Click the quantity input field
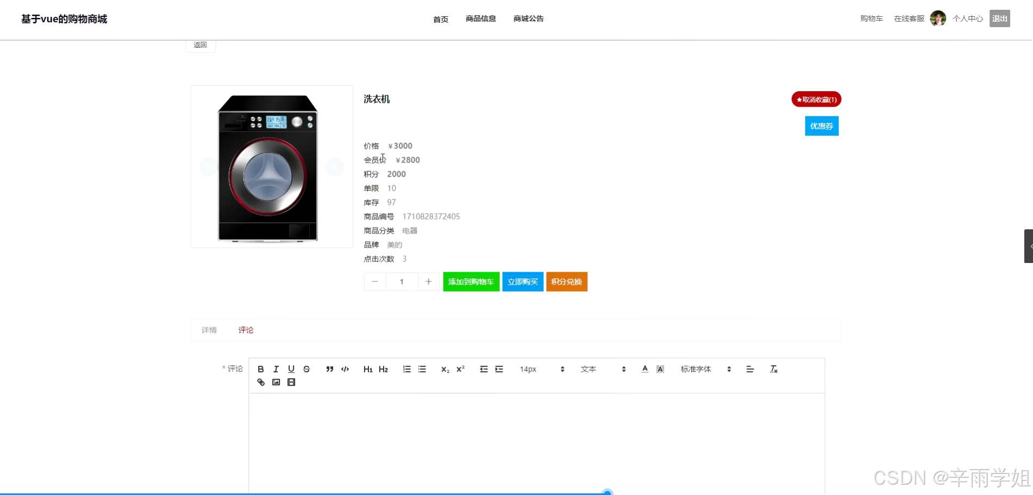The height and width of the screenshot is (495, 1033). tap(402, 281)
